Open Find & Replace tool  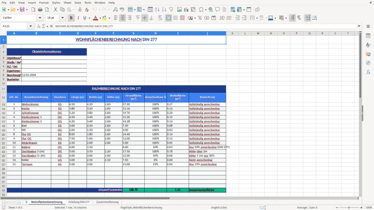pos(115,9)
